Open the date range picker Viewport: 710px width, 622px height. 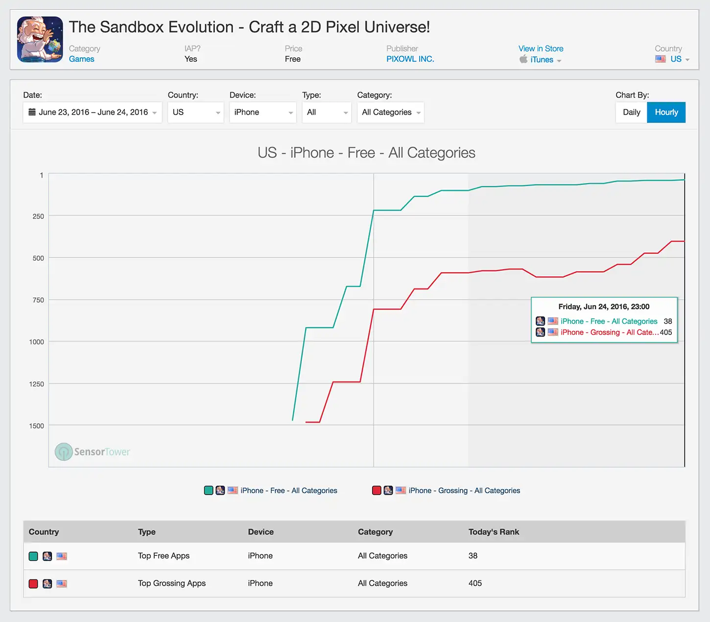point(93,112)
